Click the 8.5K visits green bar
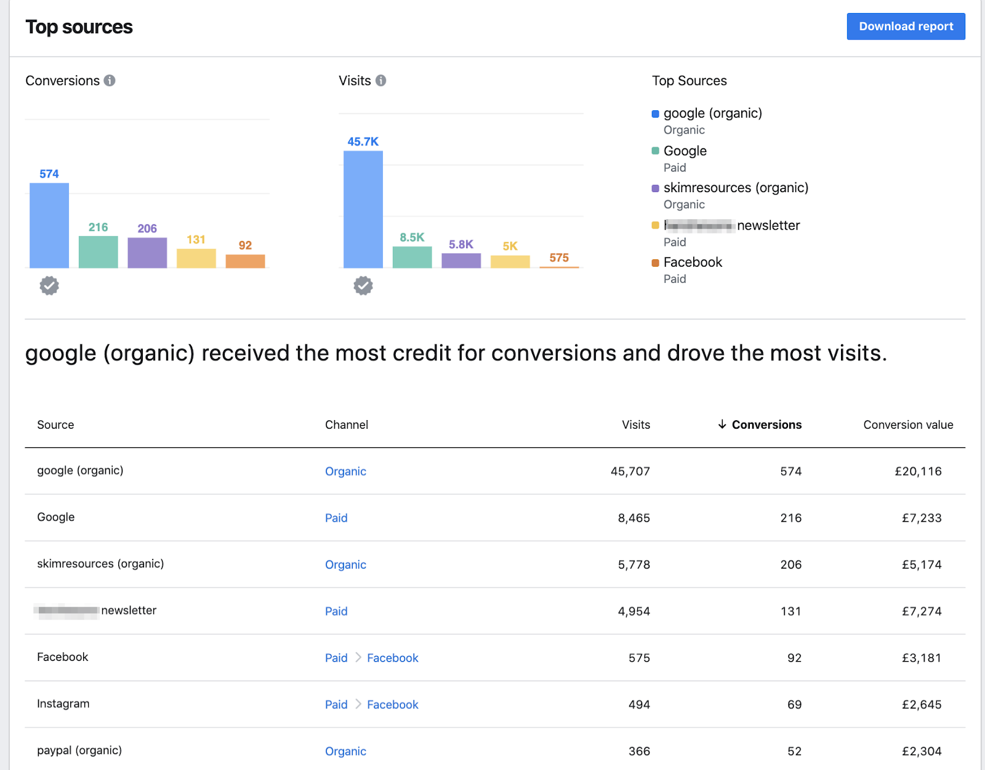This screenshot has width=985, height=770. coord(412,257)
